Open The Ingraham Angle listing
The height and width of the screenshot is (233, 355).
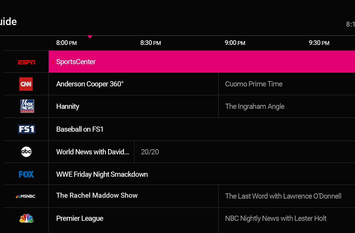click(x=287, y=106)
